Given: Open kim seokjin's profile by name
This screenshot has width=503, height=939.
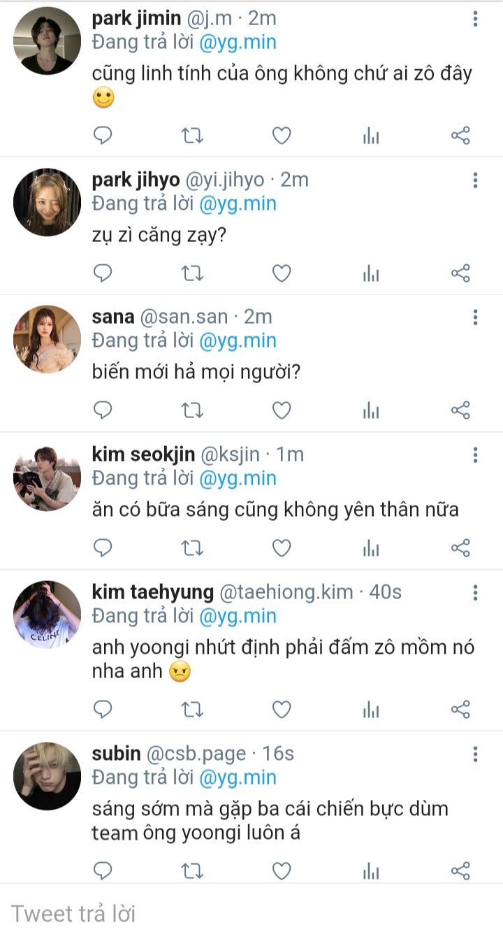Looking at the screenshot, I should click(143, 454).
